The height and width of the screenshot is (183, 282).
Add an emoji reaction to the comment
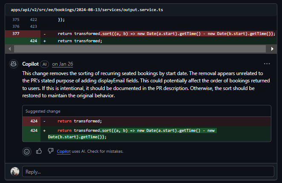coord(27,152)
